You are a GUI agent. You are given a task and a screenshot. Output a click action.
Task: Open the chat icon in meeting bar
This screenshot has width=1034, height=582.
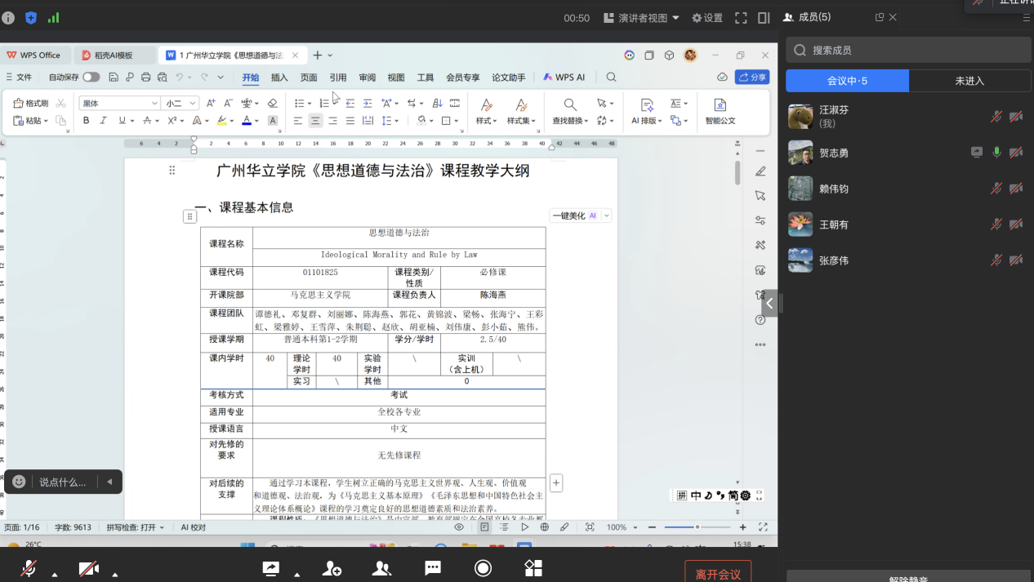433,568
